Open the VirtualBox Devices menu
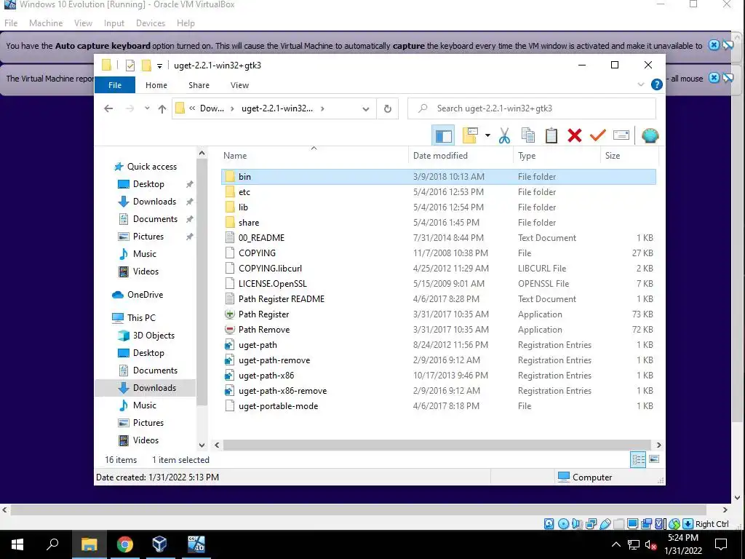Image resolution: width=745 pixels, height=559 pixels. (151, 23)
